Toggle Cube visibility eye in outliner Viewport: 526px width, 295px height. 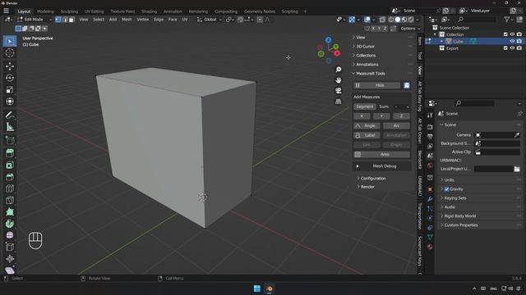point(512,41)
